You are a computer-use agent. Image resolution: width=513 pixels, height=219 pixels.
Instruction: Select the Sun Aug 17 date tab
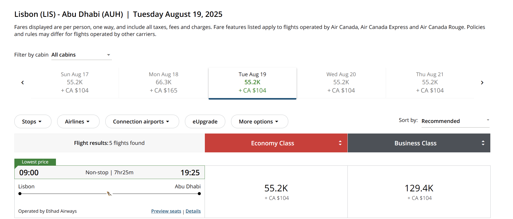pos(75,82)
